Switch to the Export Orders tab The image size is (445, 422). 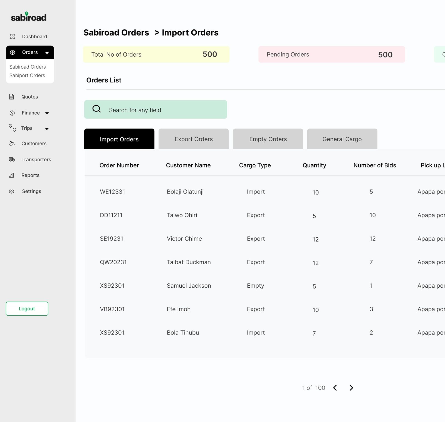[x=194, y=139]
